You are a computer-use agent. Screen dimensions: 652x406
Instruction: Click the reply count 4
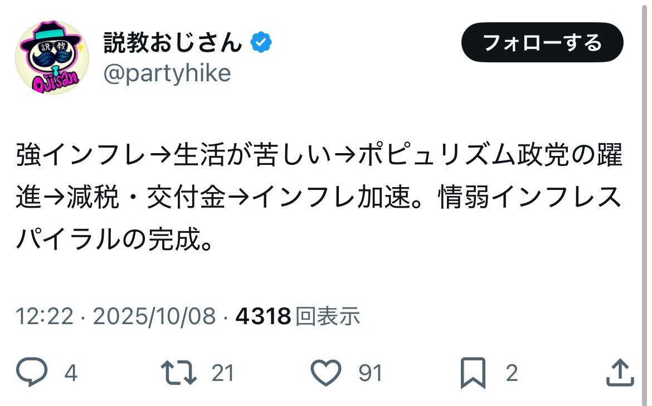(71, 373)
